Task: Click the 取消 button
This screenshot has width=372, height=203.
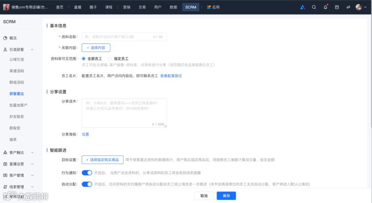Action: pyautogui.click(x=204, y=196)
